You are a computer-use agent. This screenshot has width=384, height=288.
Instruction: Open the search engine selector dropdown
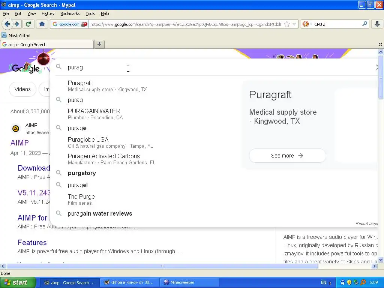[x=307, y=24]
